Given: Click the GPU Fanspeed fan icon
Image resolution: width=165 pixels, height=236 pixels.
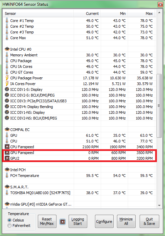Looking at the screenshot, I should (x=7, y=153).
